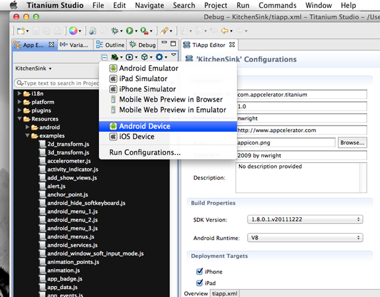Open the SDK Version dropdown
Viewport: 380px width, 297px height.
[304, 220]
